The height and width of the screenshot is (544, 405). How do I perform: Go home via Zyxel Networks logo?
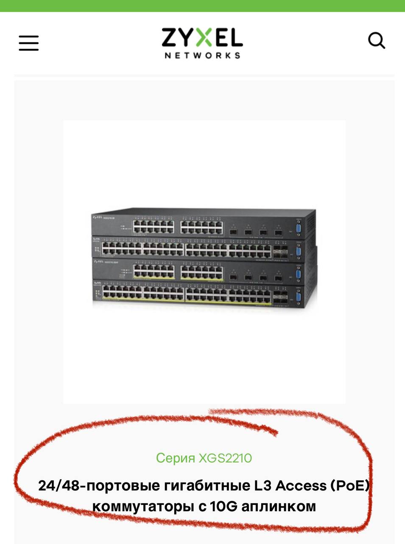click(202, 43)
